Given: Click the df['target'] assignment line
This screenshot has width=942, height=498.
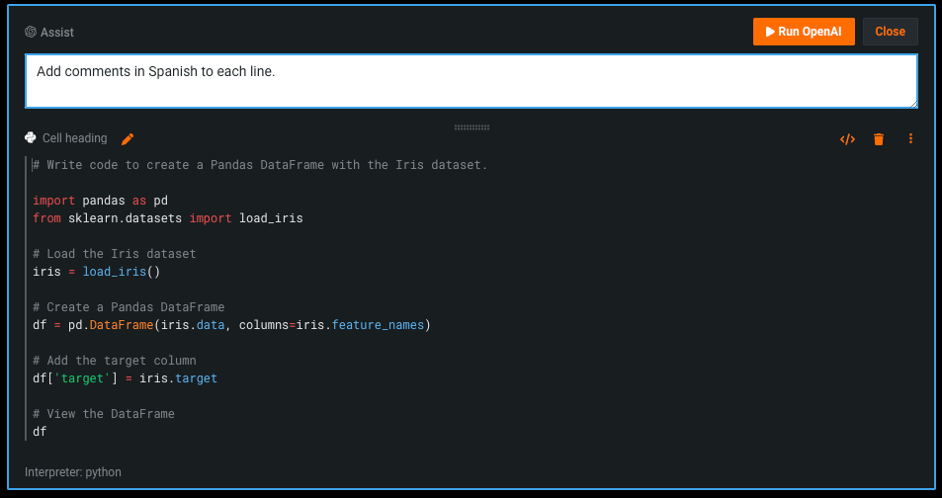Looking at the screenshot, I should point(125,378).
